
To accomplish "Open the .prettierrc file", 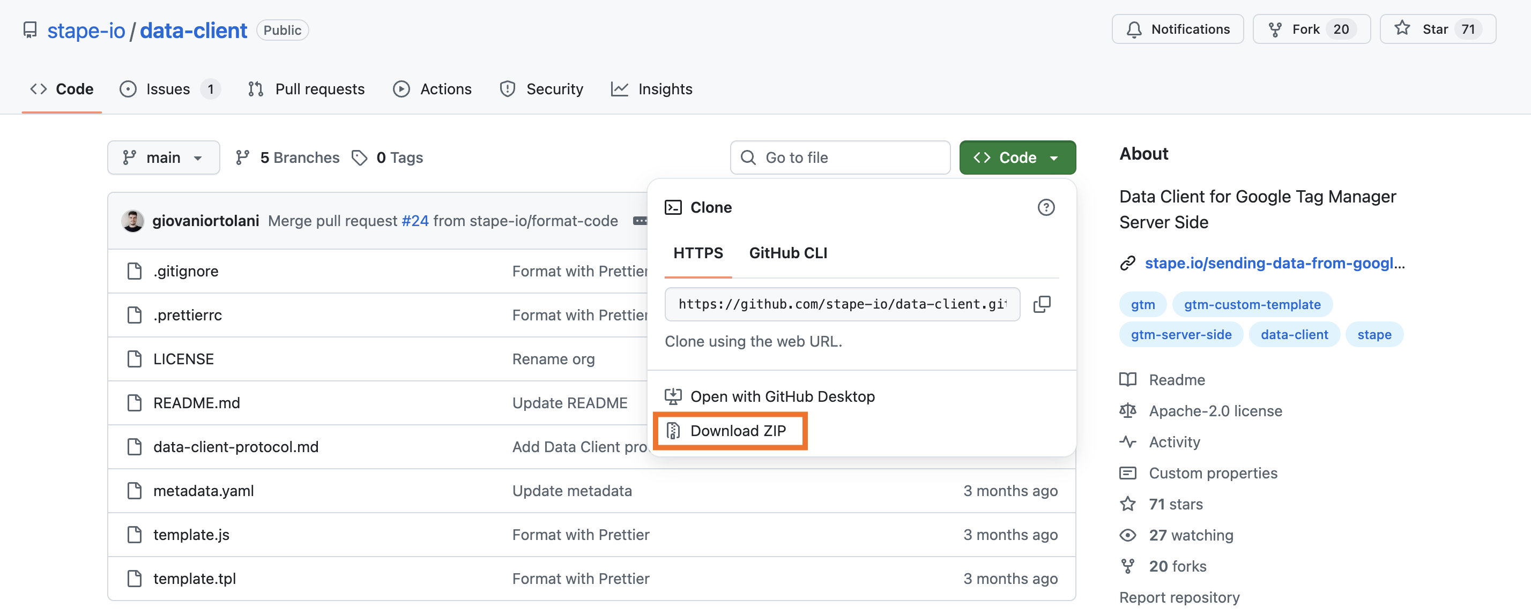I will [x=187, y=315].
